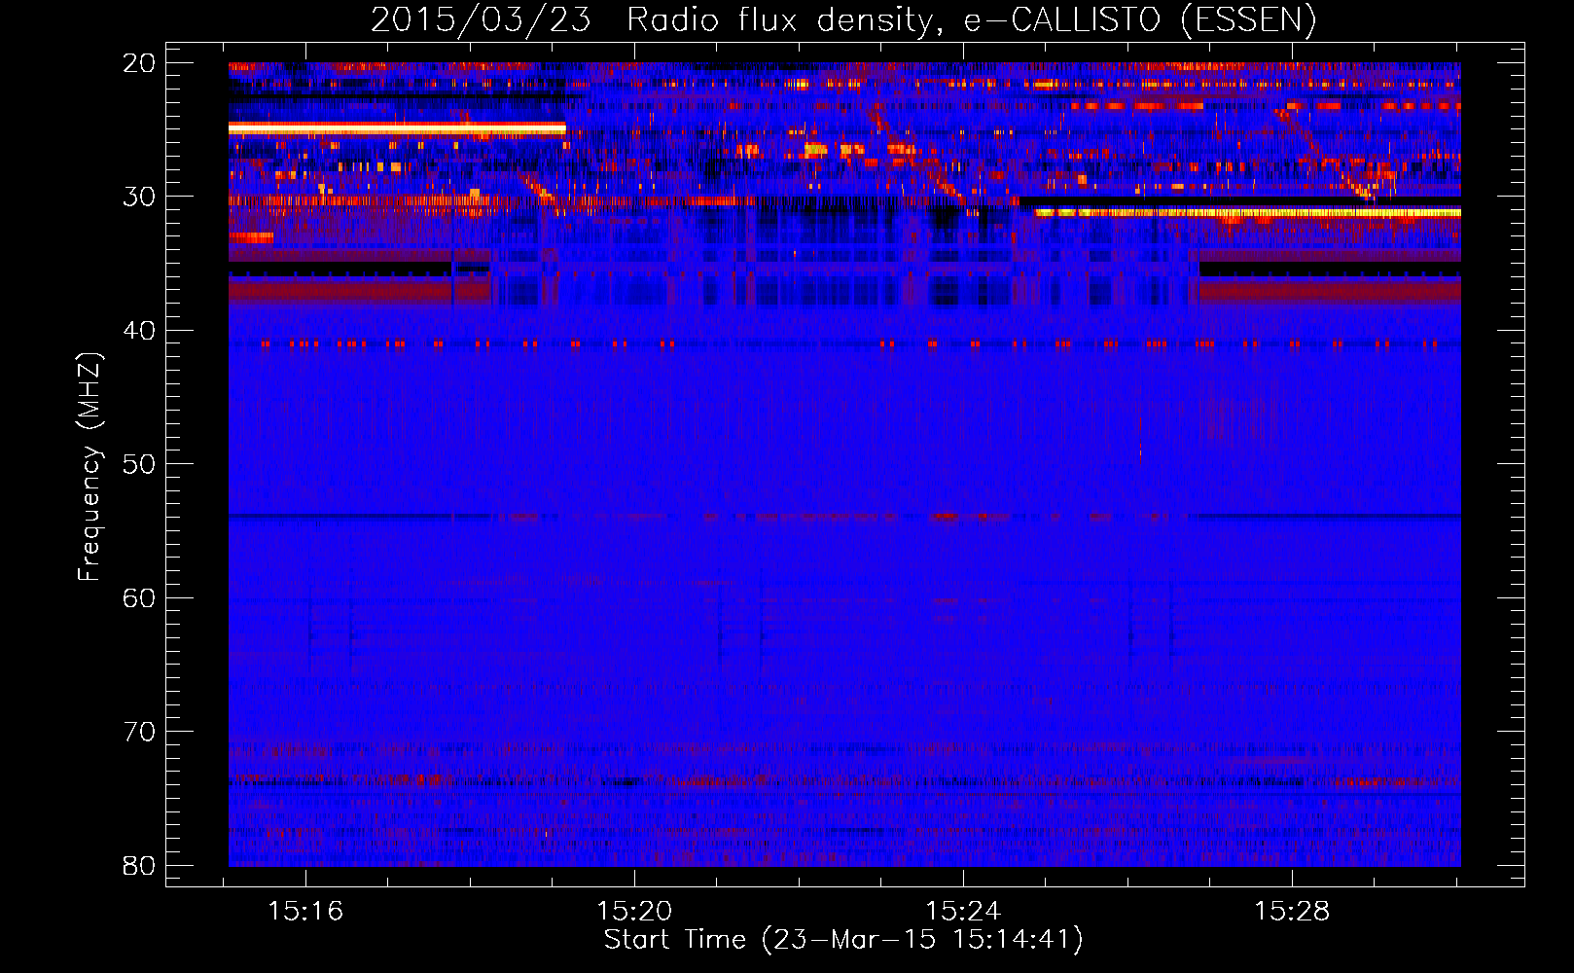1574x973 pixels.
Task: Click the Frequency (MHZ) axis label
Action: [x=89, y=466]
